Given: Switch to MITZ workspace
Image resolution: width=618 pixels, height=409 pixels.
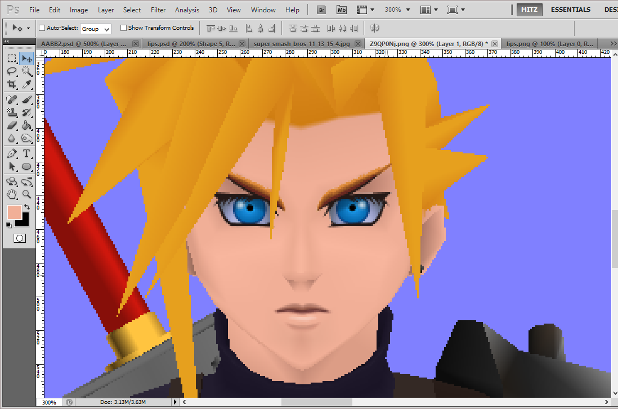Looking at the screenshot, I should (x=529, y=10).
